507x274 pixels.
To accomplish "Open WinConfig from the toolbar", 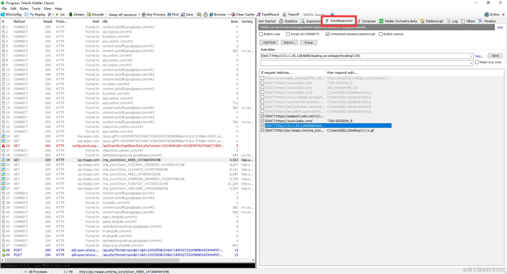I will [11, 15].
